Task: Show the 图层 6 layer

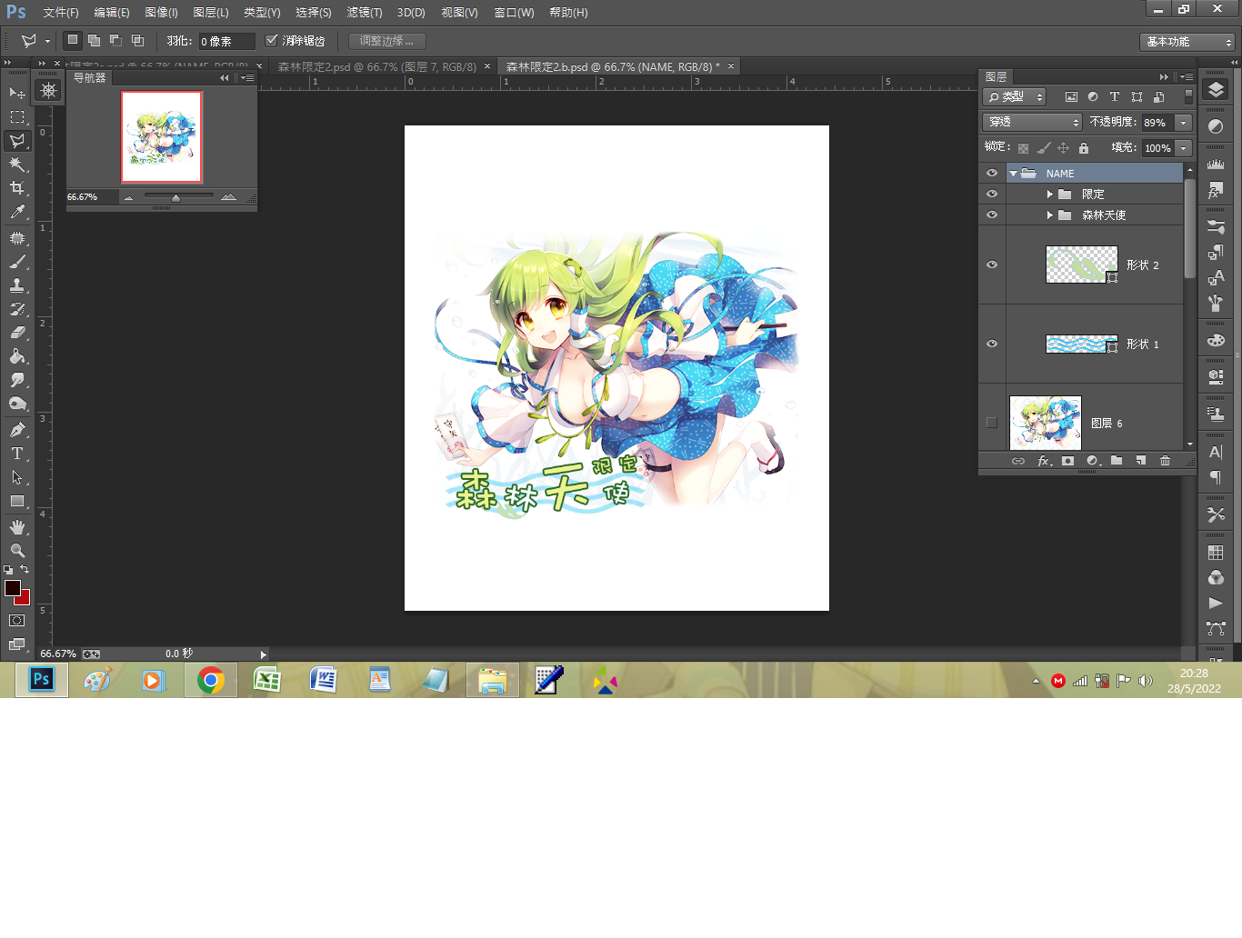Action: pos(992,423)
